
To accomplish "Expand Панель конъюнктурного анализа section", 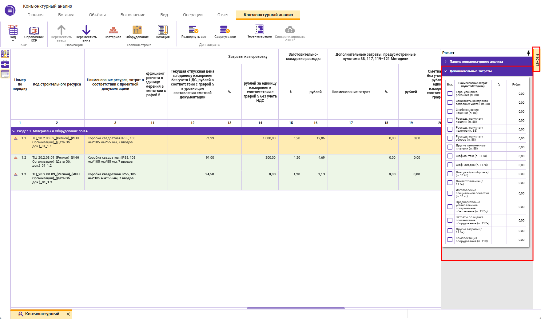I will pyautogui.click(x=446, y=62).
